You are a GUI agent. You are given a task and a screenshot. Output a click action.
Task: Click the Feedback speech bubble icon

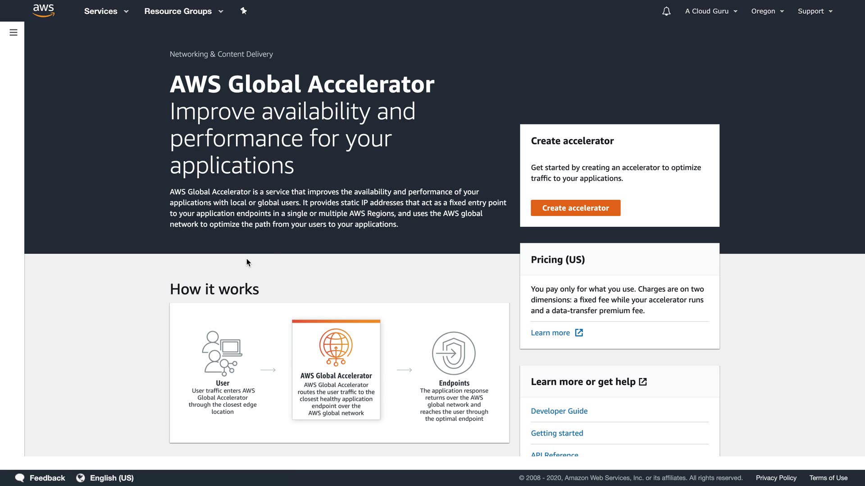(20, 478)
